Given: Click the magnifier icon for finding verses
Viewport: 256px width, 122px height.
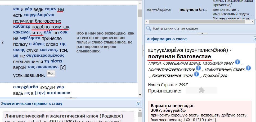Looking at the screenshot, I should [x=149, y=28].
